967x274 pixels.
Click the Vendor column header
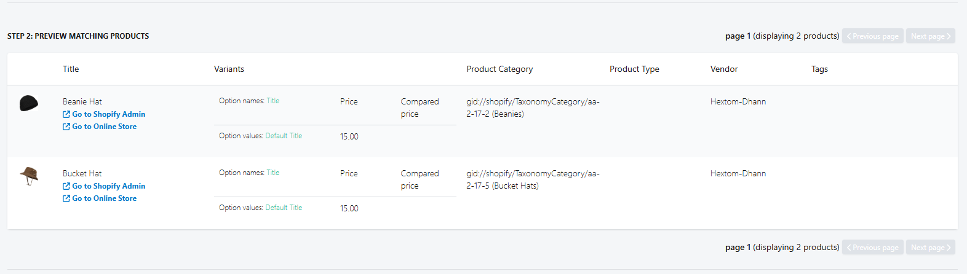pos(724,69)
